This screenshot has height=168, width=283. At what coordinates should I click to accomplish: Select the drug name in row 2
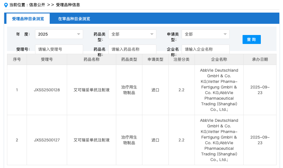point(92,140)
